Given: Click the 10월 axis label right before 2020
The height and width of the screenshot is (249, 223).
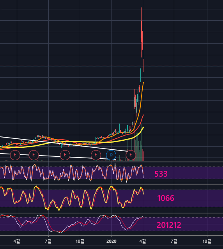Looking at the screenshot, I should pos(80,242).
